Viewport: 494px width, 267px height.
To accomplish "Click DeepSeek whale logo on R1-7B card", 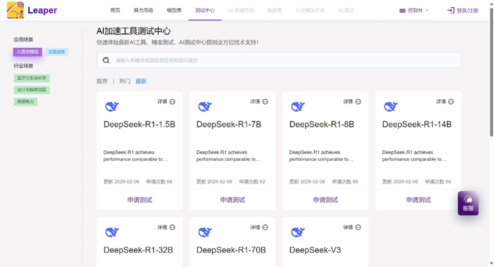I will (205, 107).
